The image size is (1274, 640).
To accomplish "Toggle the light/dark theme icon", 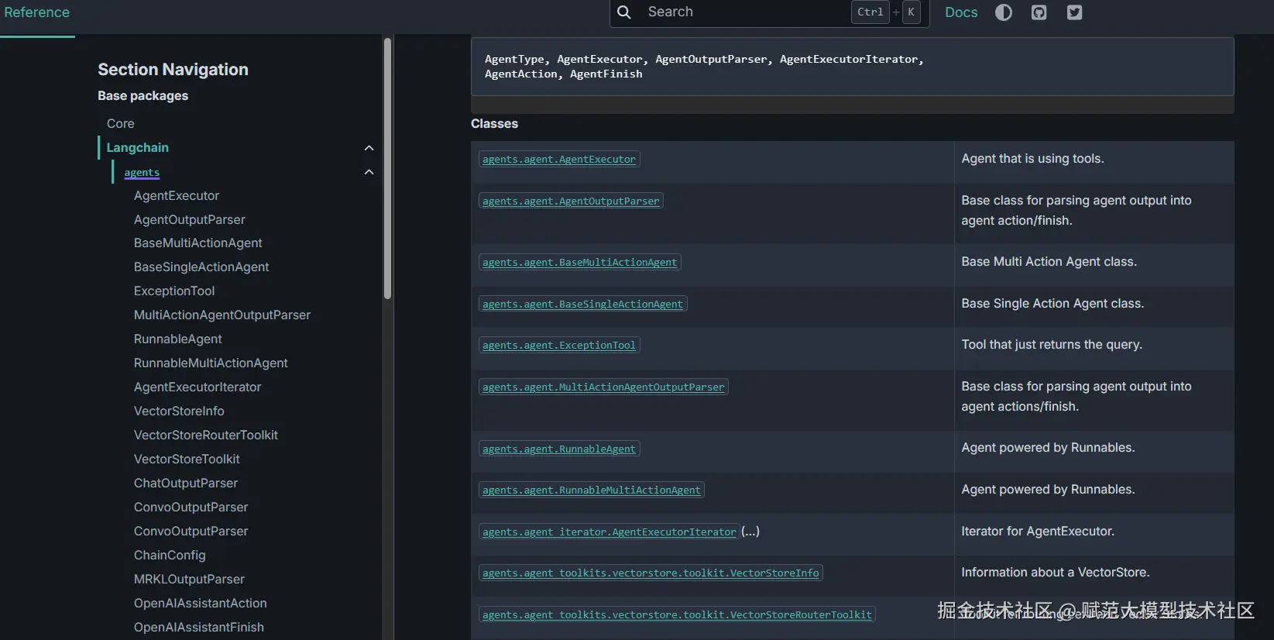I will [x=1004, y=12].
